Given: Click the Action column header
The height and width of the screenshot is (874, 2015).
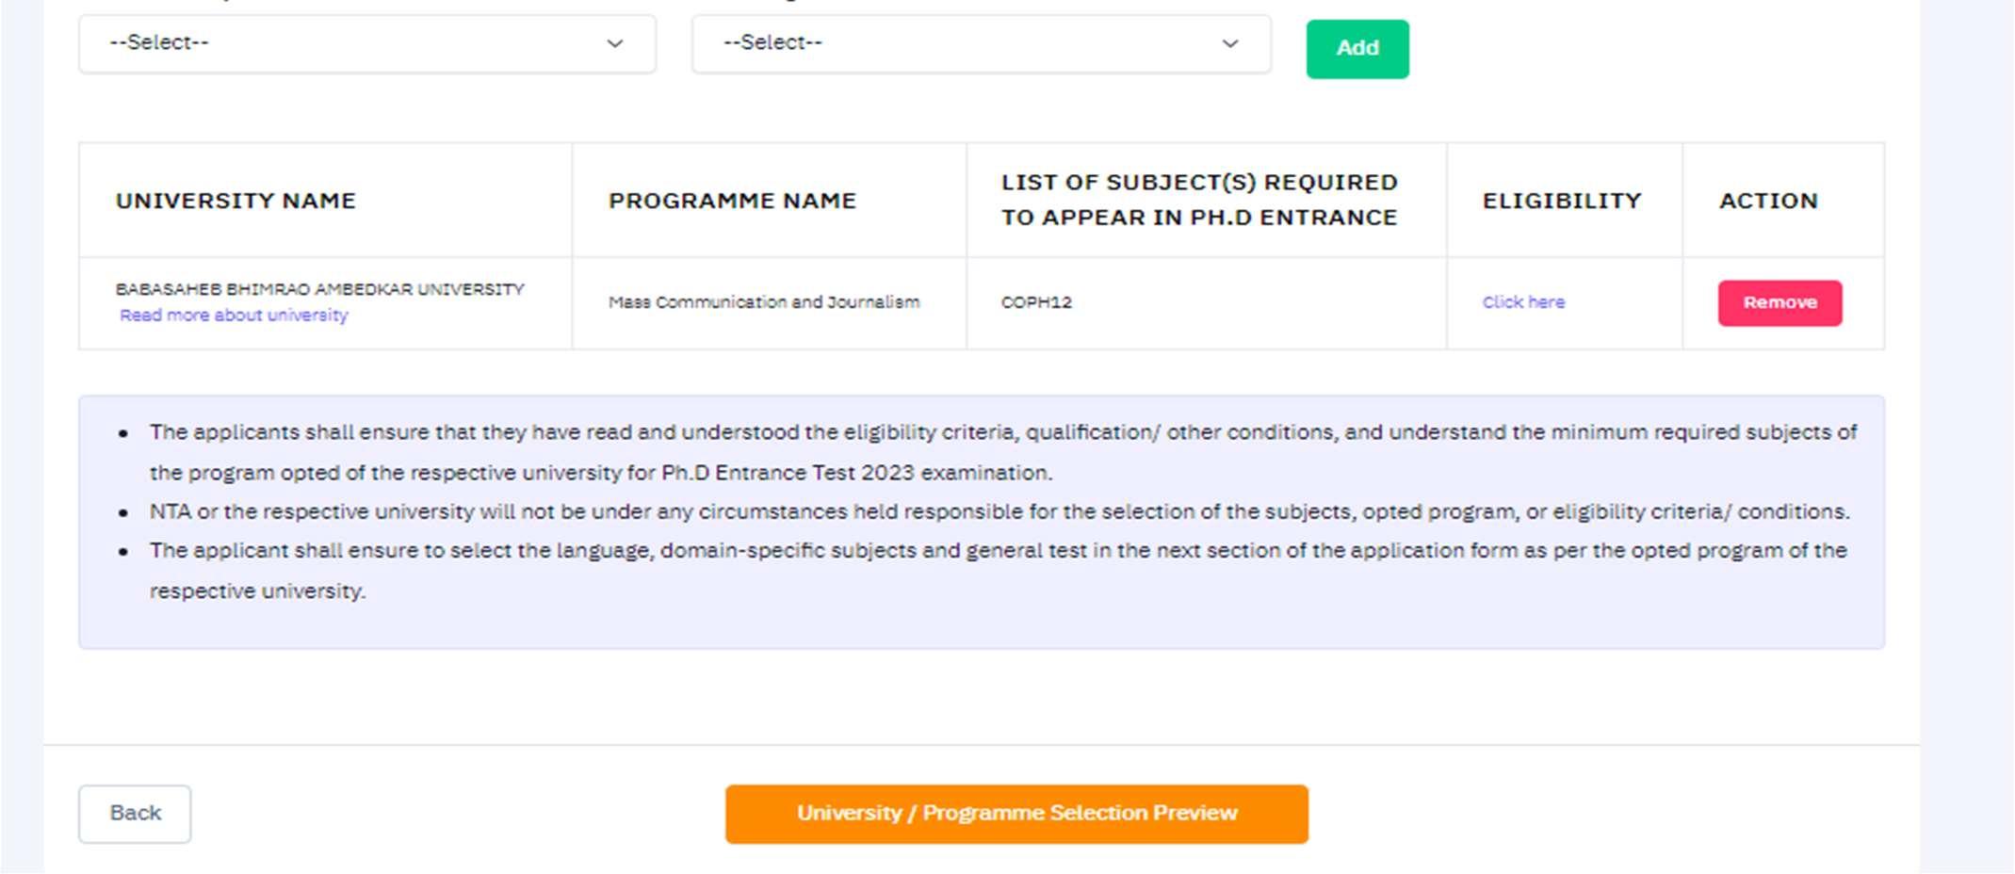Looking at the screenshot, I should [x=1767, y=201].
